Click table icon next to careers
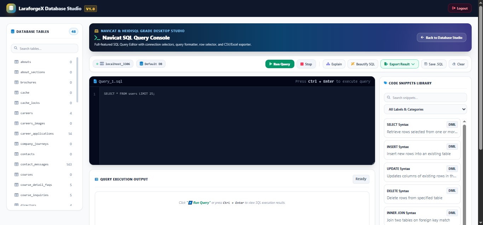This screenshot has width=483, height=225. (16, 113)
